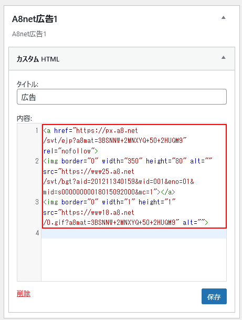Image resolution: width=242 pixels, height=320 pixels.
Task: Click the /0.gif?a8mat= code line
Action: 125,222
